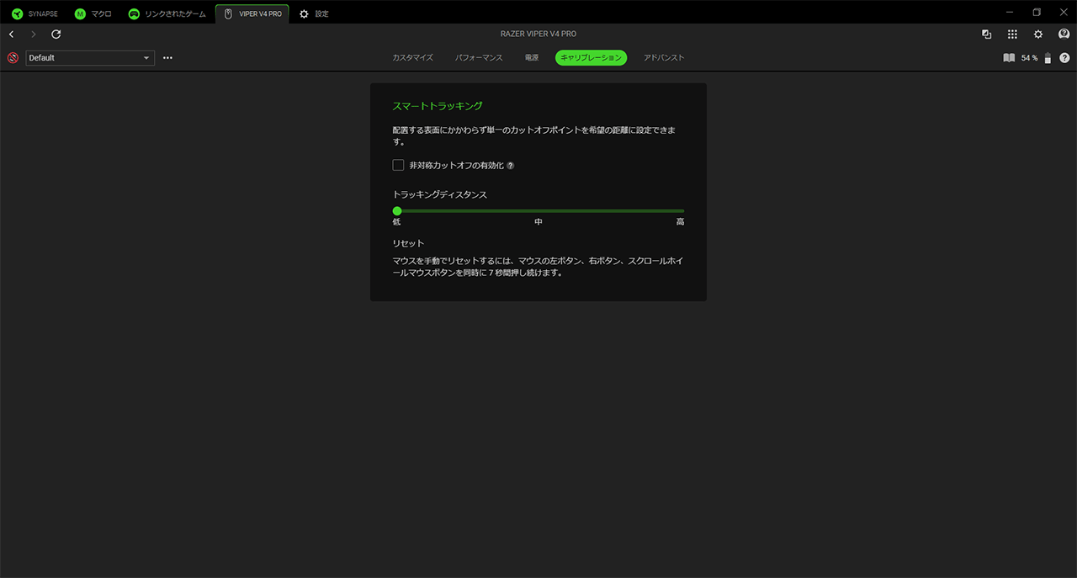
Task: Open the マクロ module tab
Action: coord(93,13)
